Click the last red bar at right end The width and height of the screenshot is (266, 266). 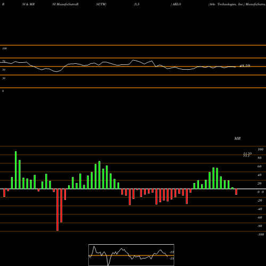236,192
